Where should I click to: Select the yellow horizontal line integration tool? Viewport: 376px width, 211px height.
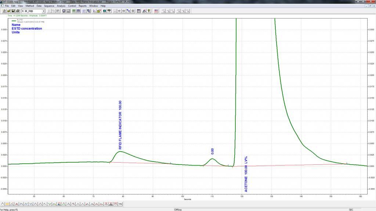point(8,204)
